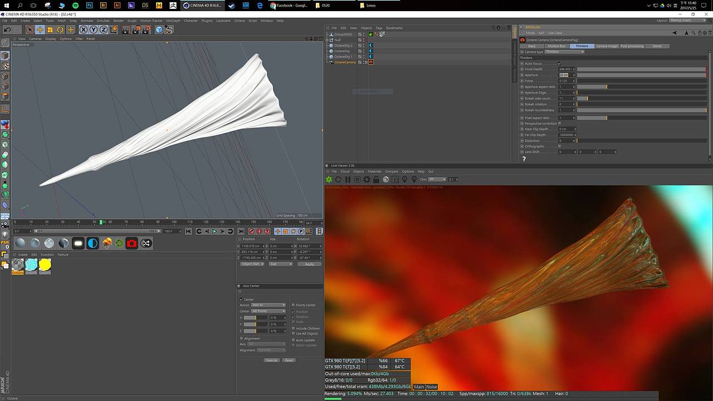Click the Reset button in Axis Center
Viewport: 713px width, 401px height.
[x=289, y=360]
